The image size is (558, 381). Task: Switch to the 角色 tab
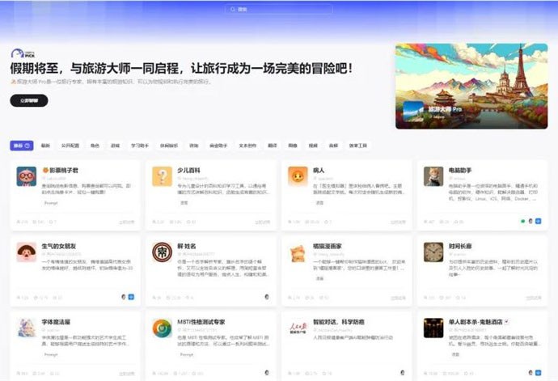pyautogui.click(x=95, y=146)
